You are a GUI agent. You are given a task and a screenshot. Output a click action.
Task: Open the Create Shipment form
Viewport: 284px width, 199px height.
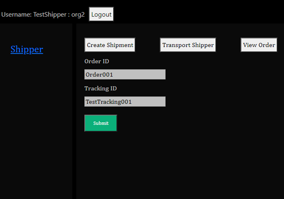pos(110,45)
